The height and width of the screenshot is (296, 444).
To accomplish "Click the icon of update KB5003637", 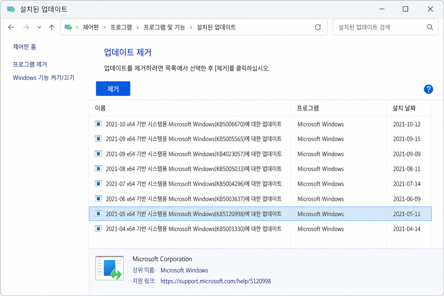I will (99, 199).
